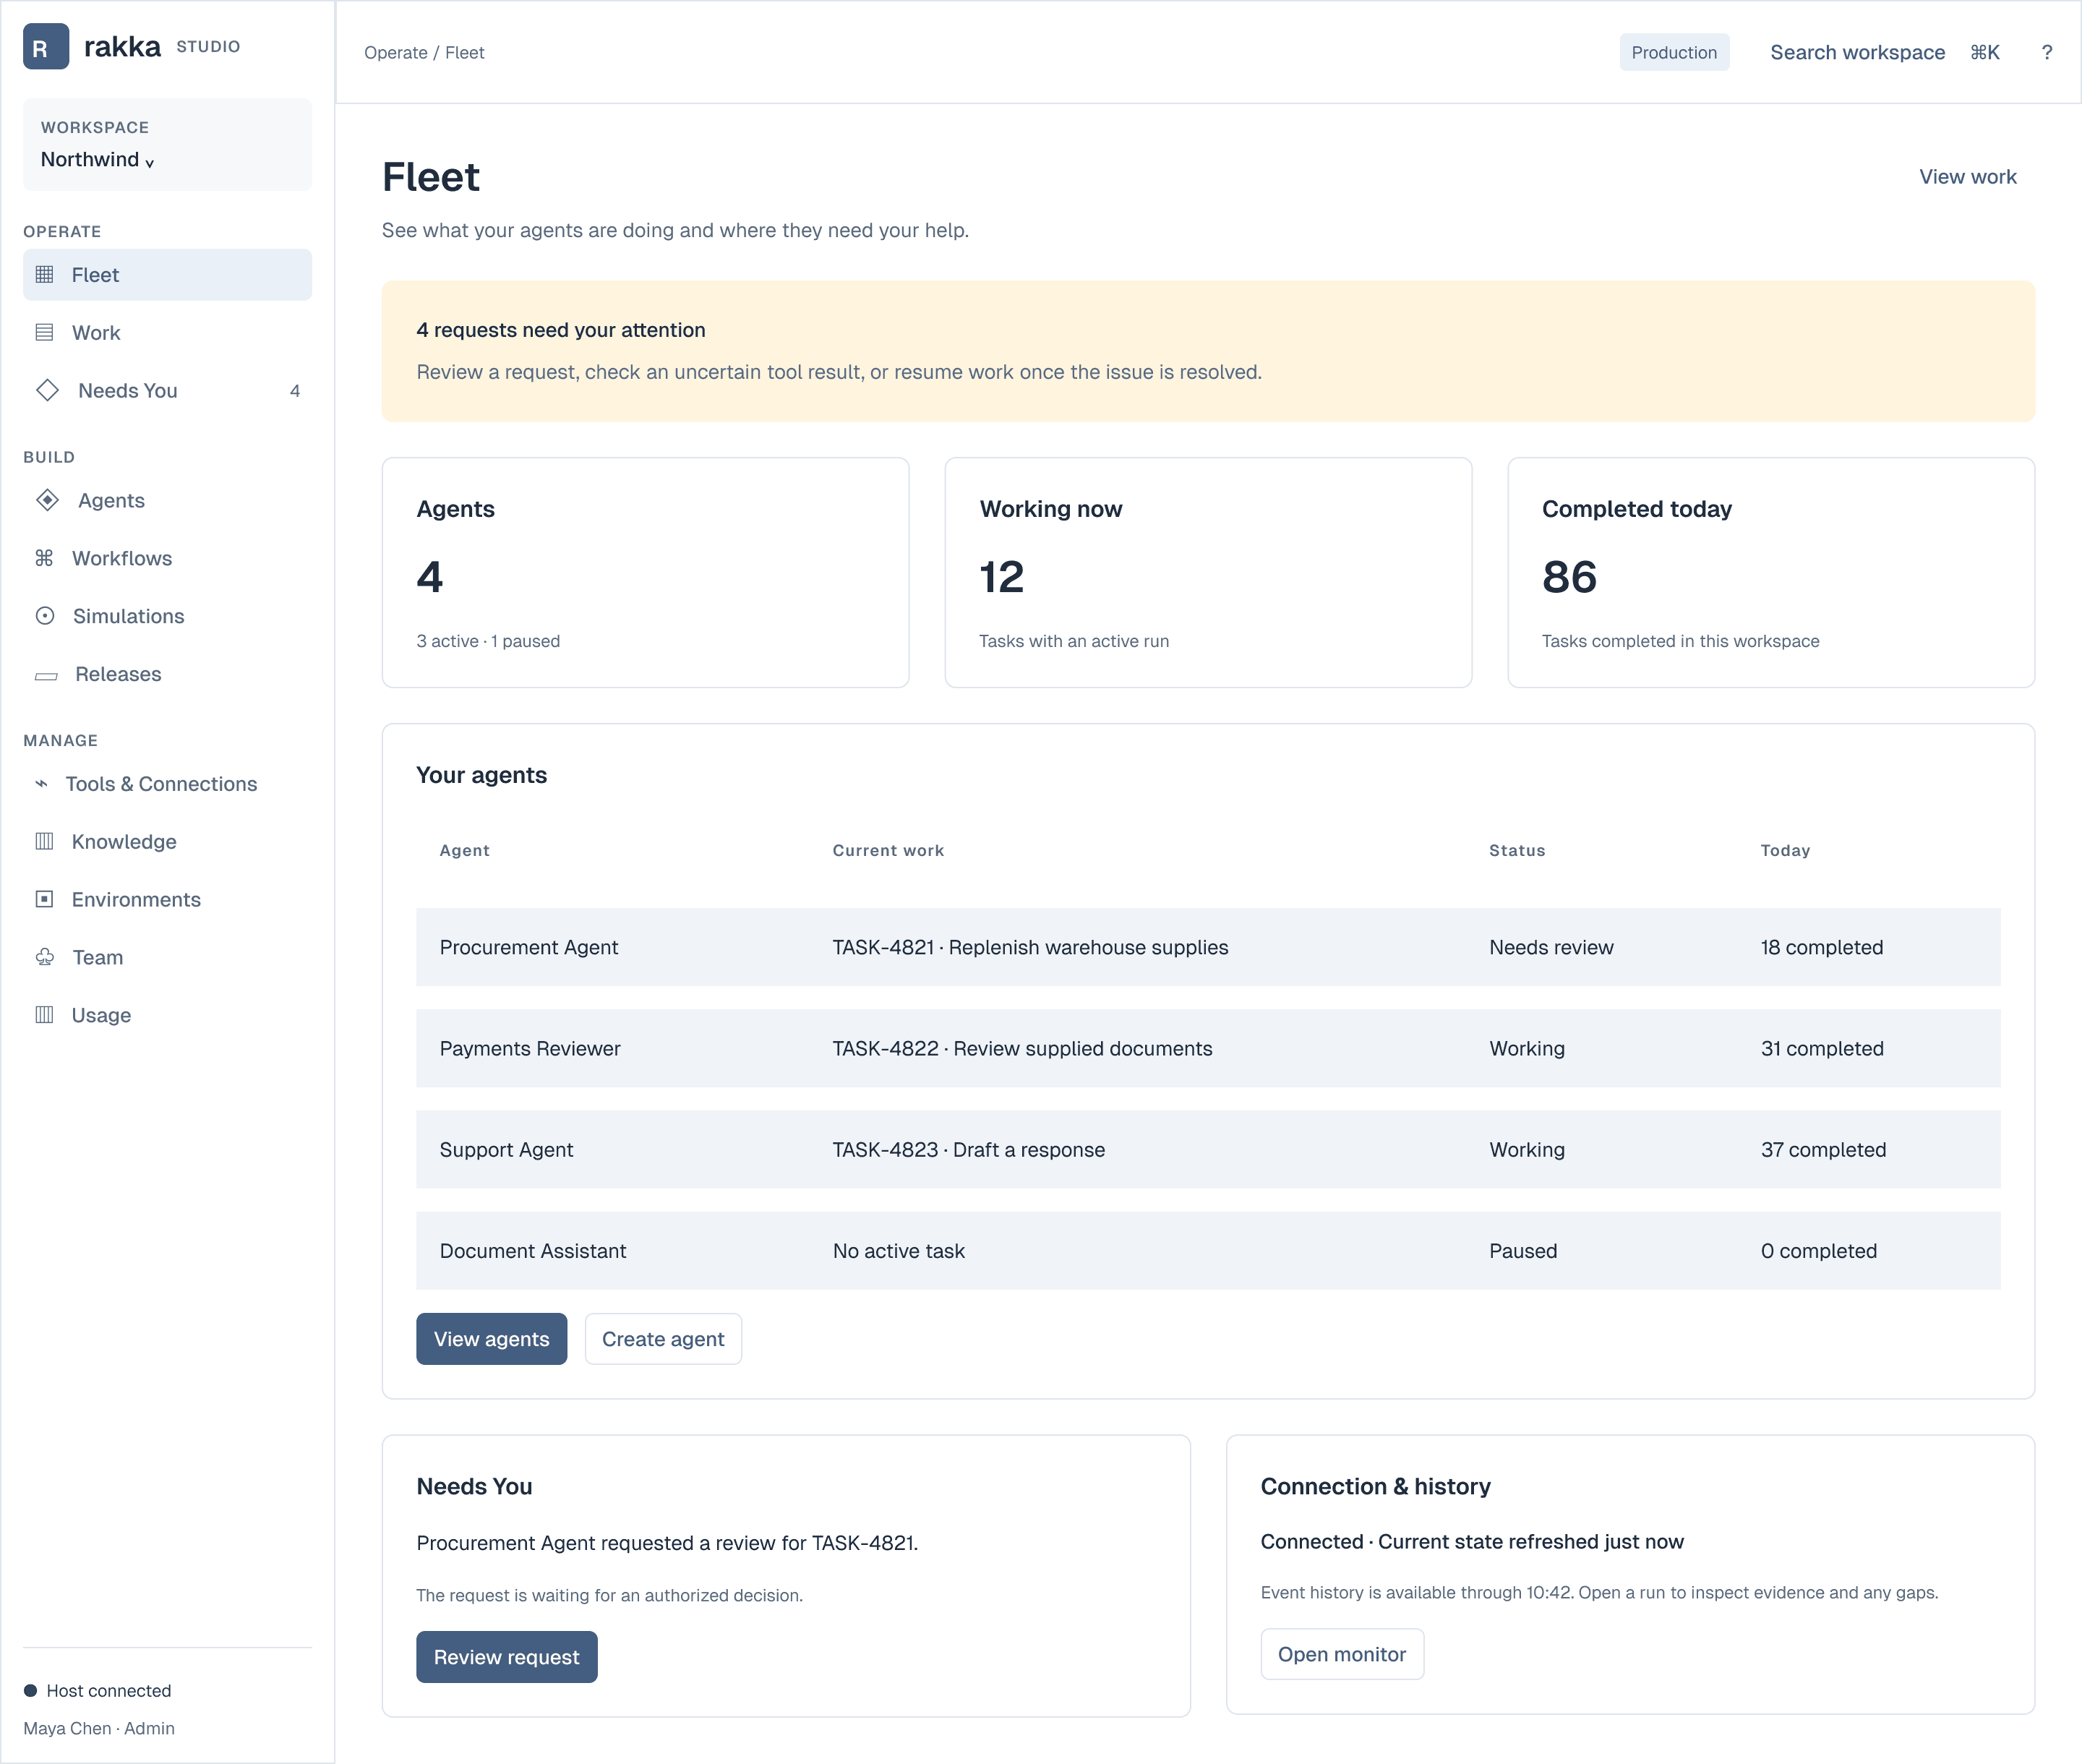Click the Knowledge columns icon
2082x1764 pixels.
pos(45,842)
